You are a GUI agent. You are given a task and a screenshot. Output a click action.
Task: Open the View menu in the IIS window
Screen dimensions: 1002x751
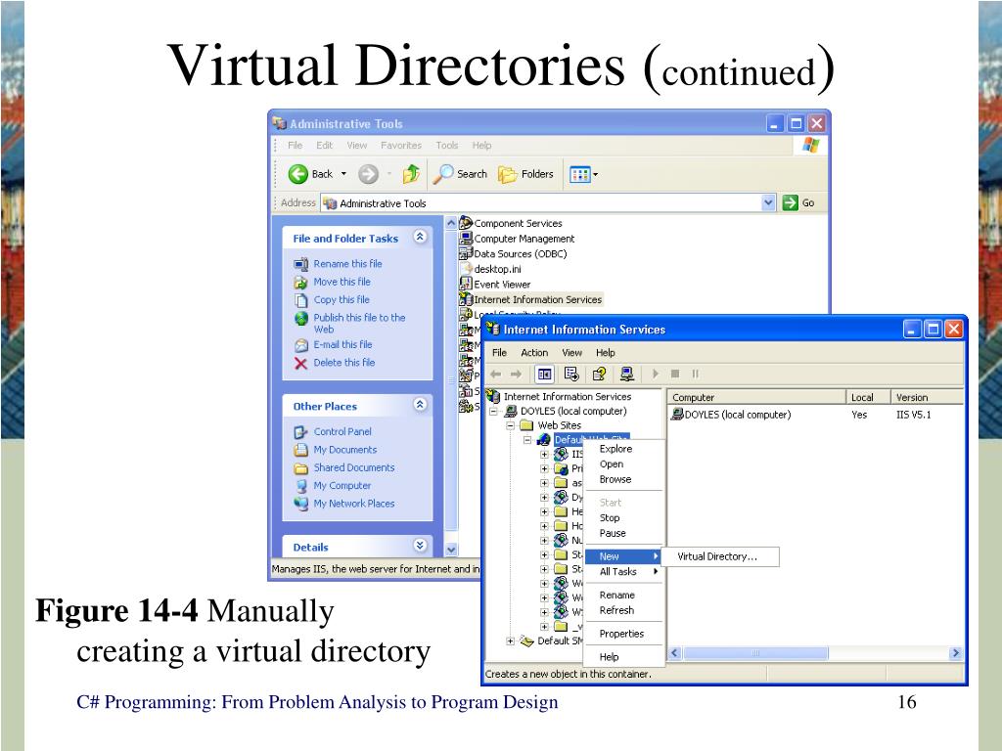pyautogui.click(x=571, y=352)
